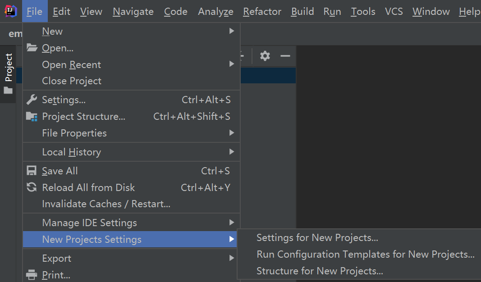Expand the Open Recent submenu arrow
481x282 pixels.
(x=231, y=64)
